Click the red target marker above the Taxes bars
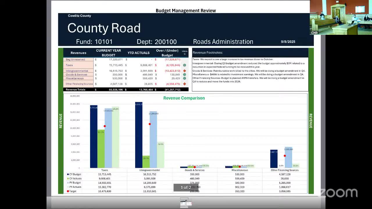Screen dimensions: 372x209 click(x=105, y=126)
